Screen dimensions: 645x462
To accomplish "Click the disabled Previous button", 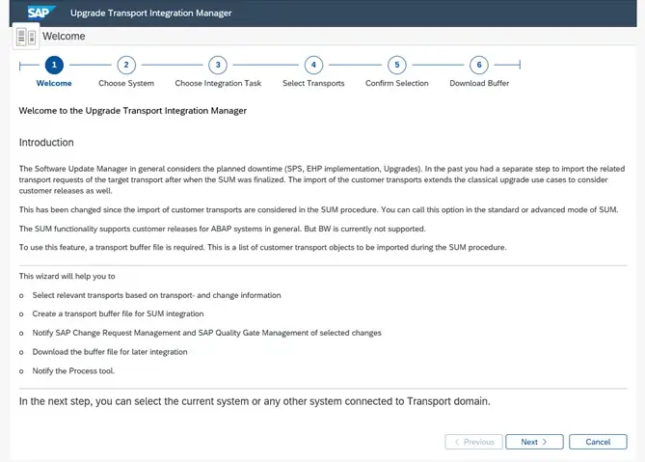I will [473, 442].
